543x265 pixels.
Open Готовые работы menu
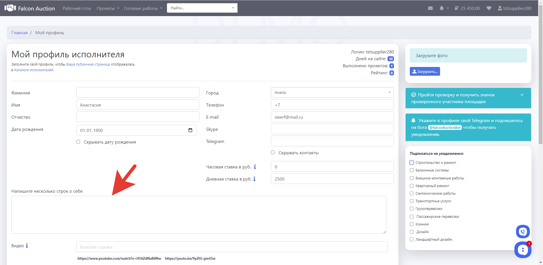[143, 8]
